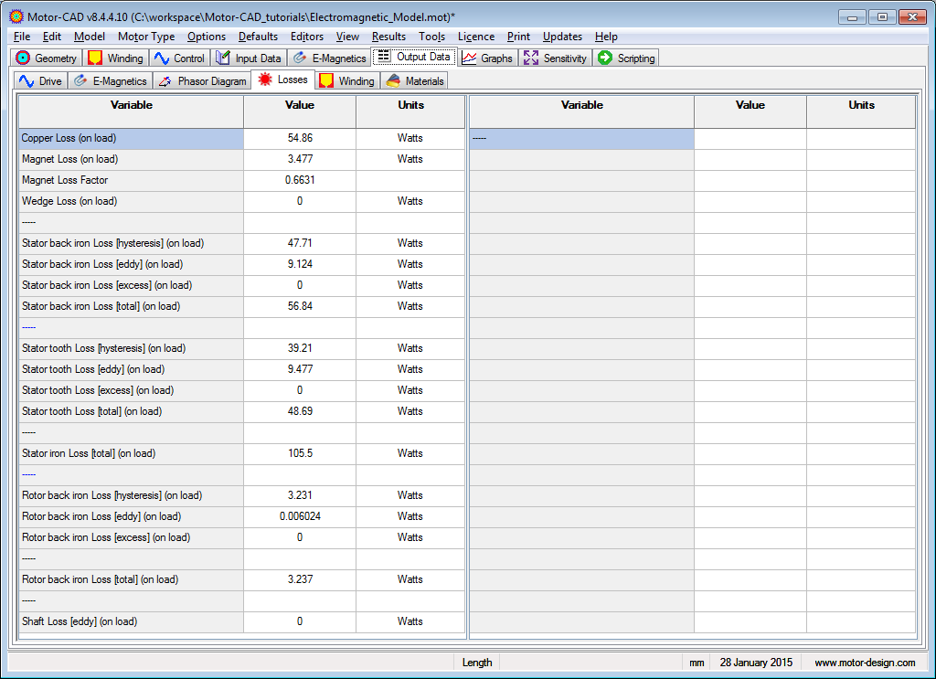This screenshot has height=679, width=936.
Task: Click the Variable column header on left table
Action: 131,105
